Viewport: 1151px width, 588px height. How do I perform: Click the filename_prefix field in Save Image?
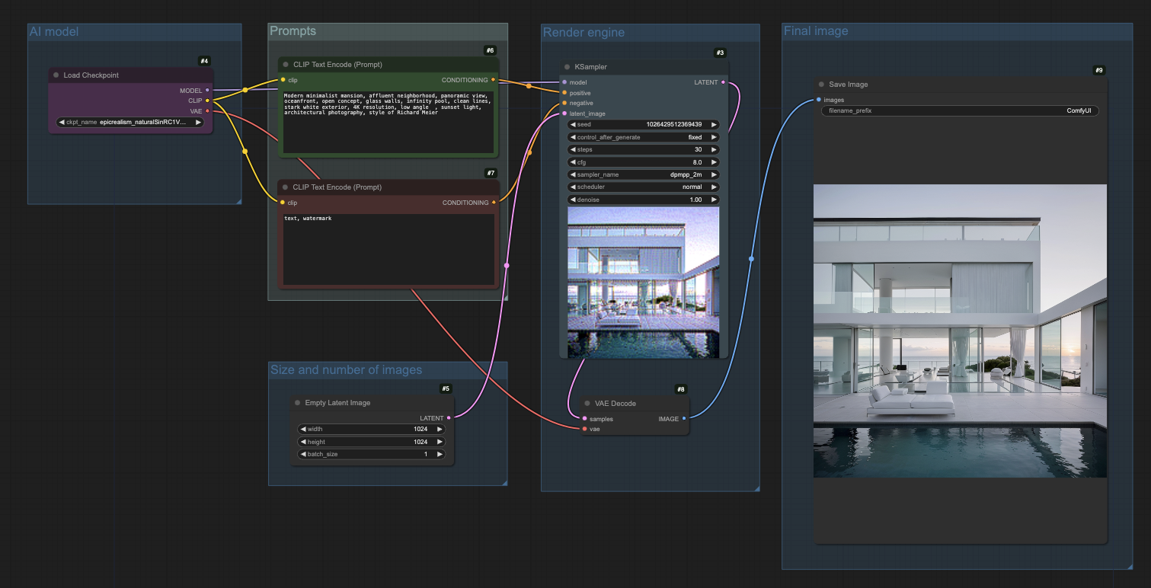coord(960,110)
